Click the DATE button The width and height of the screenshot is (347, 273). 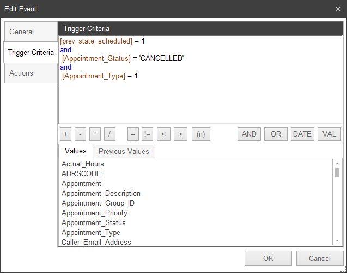click(x=302, y=134)
